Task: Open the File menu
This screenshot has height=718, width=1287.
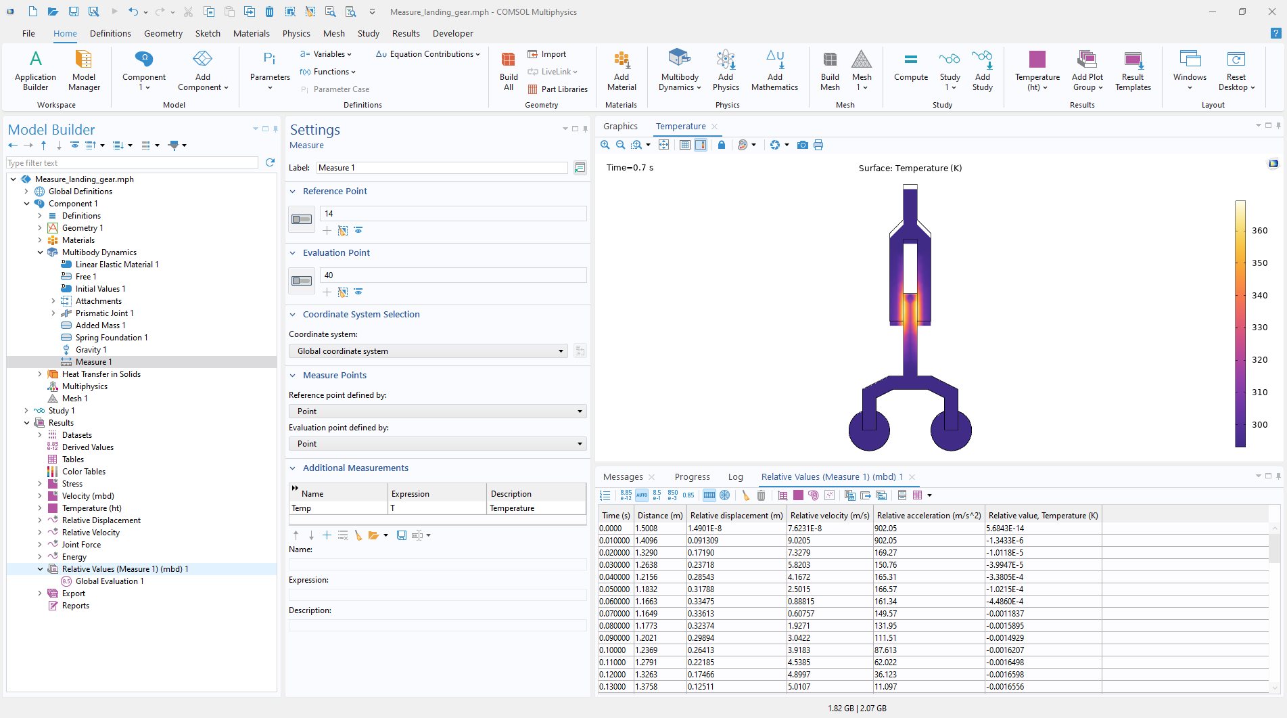Action: [28, 33]
